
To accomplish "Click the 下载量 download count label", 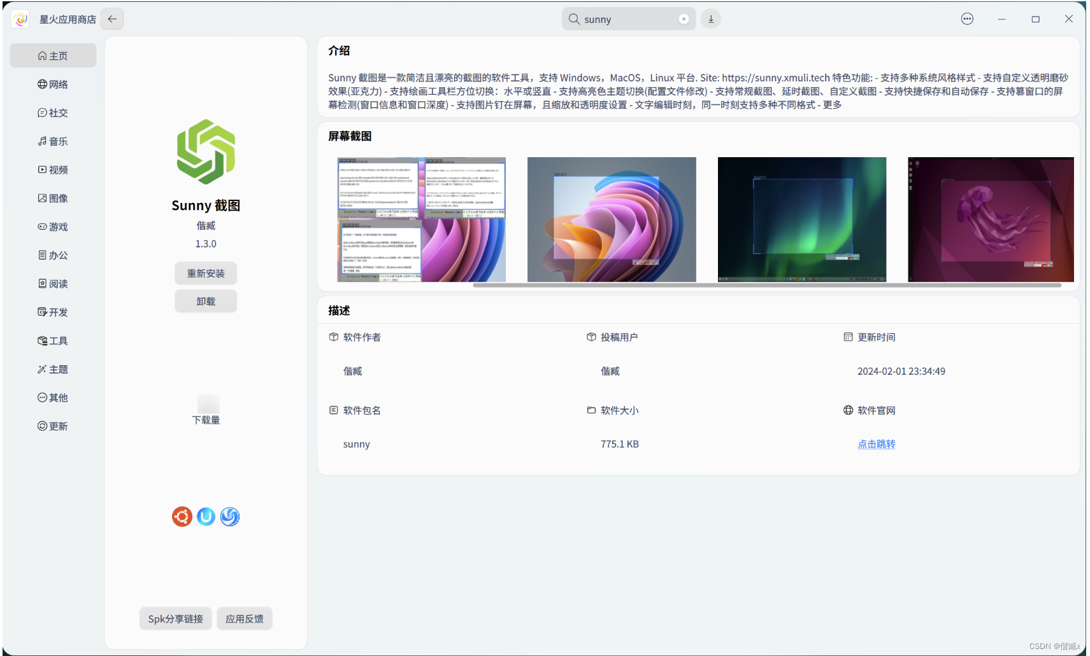I will click(206, 420).
